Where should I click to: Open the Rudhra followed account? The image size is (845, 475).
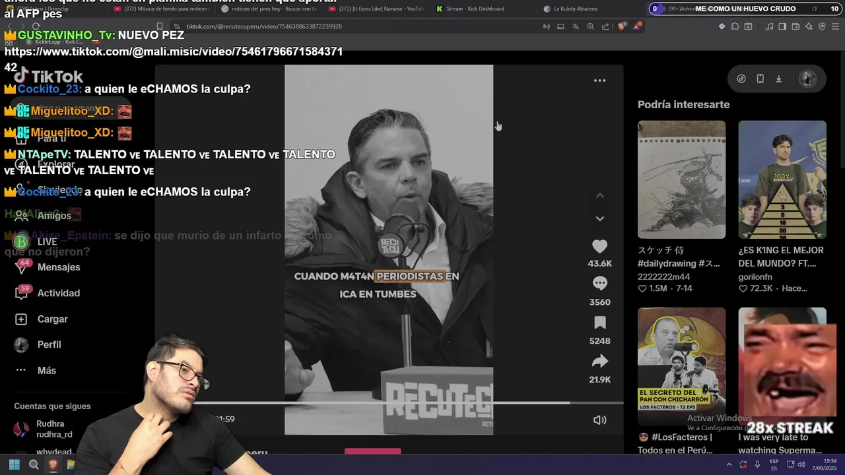(44, 429)
